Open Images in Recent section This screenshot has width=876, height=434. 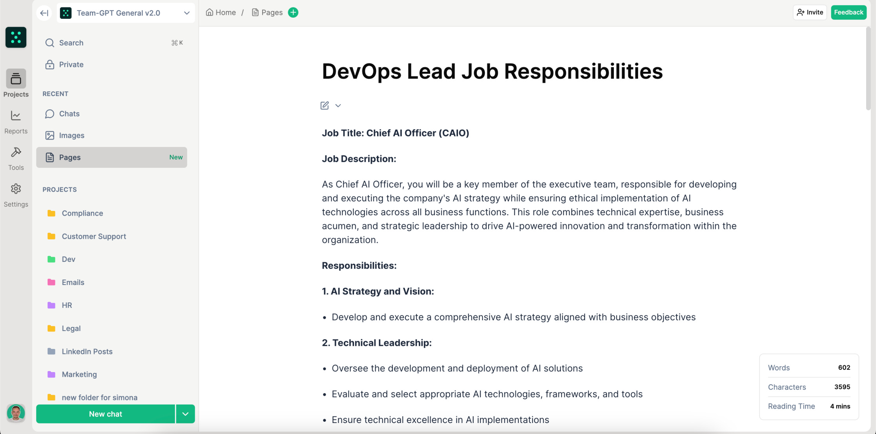71,135
